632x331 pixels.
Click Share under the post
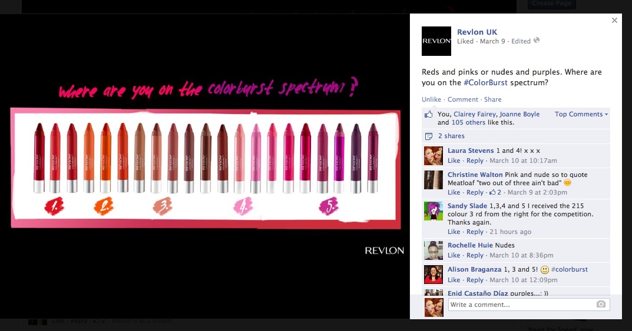click(492, 99)
